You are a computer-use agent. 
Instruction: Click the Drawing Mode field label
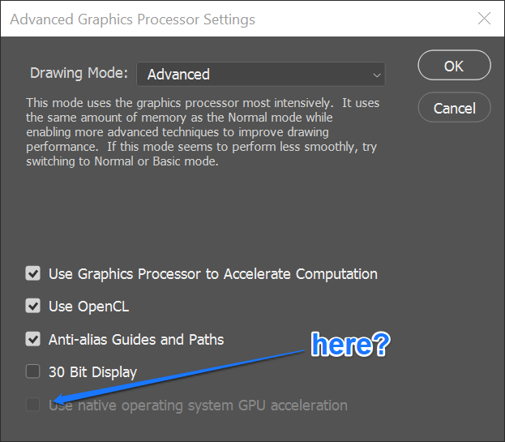click(x=79, y=73)
